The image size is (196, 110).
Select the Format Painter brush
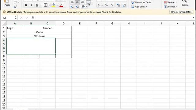point(15,7)
